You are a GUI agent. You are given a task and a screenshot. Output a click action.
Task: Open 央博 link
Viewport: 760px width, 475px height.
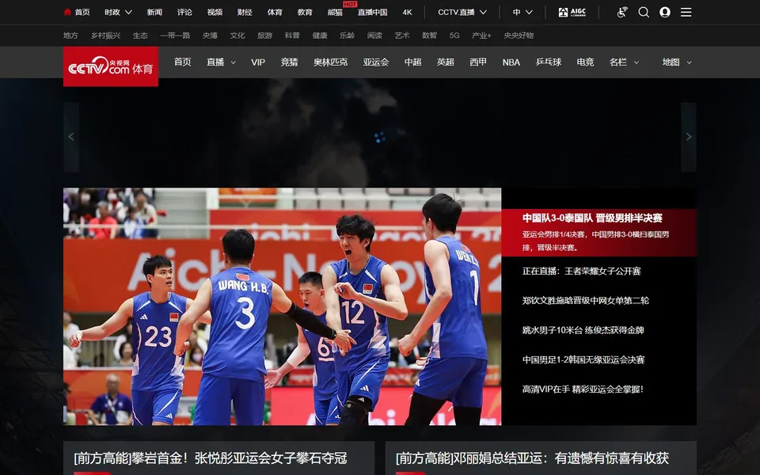(x=210, y=36)
